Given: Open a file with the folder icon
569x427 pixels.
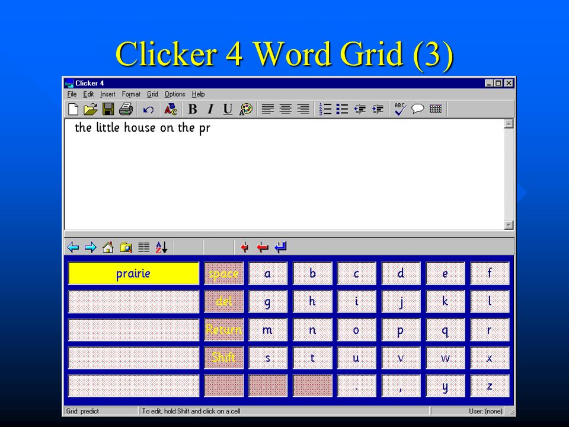Looking at the screenshot, I should click(90, 109).
